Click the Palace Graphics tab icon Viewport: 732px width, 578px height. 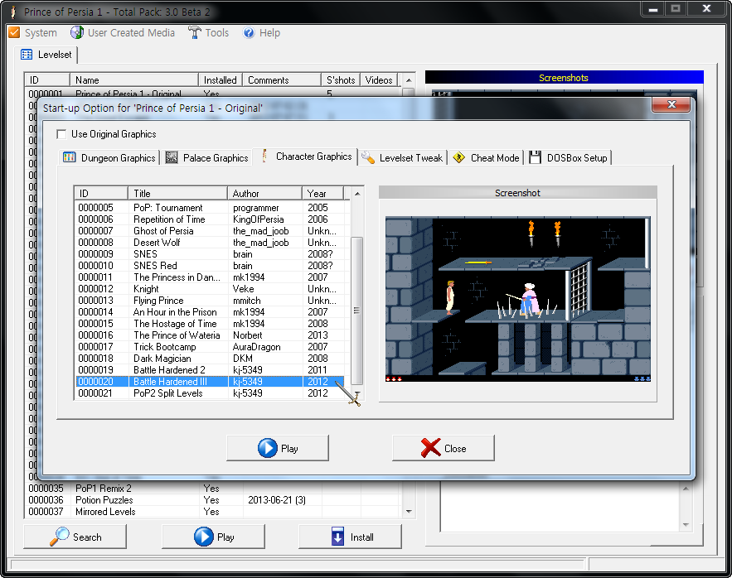[x=172, y=157]
